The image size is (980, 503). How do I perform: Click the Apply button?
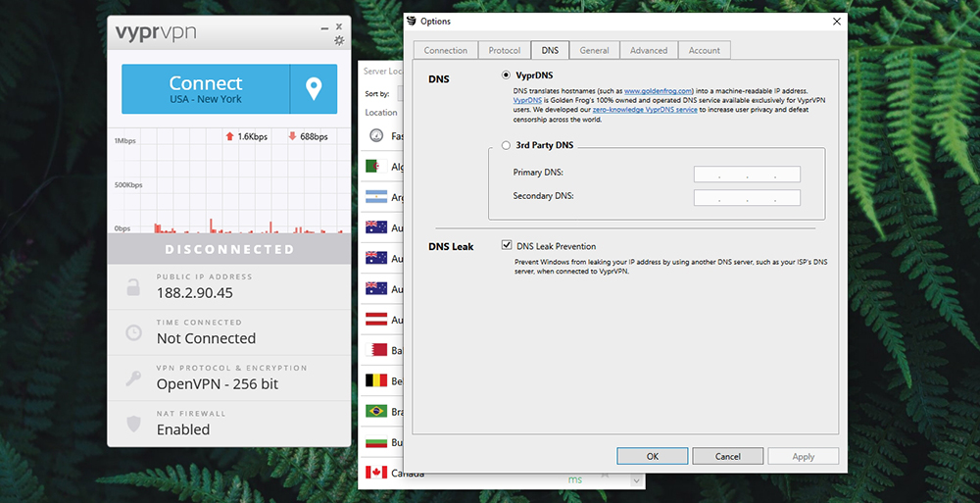[804, 456]
